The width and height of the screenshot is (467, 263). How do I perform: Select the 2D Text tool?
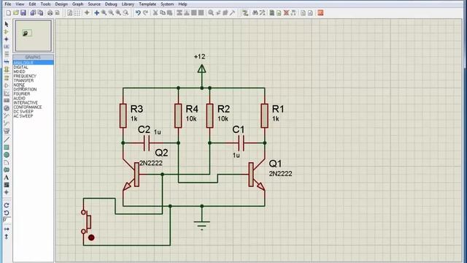[x=7, y=178]
